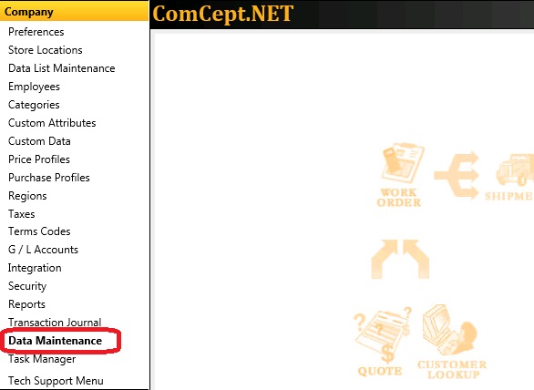Screen dimensions: 534x390
Task: Open the Work Order icon
Action: pyautogui.click(x=399, y=175)
